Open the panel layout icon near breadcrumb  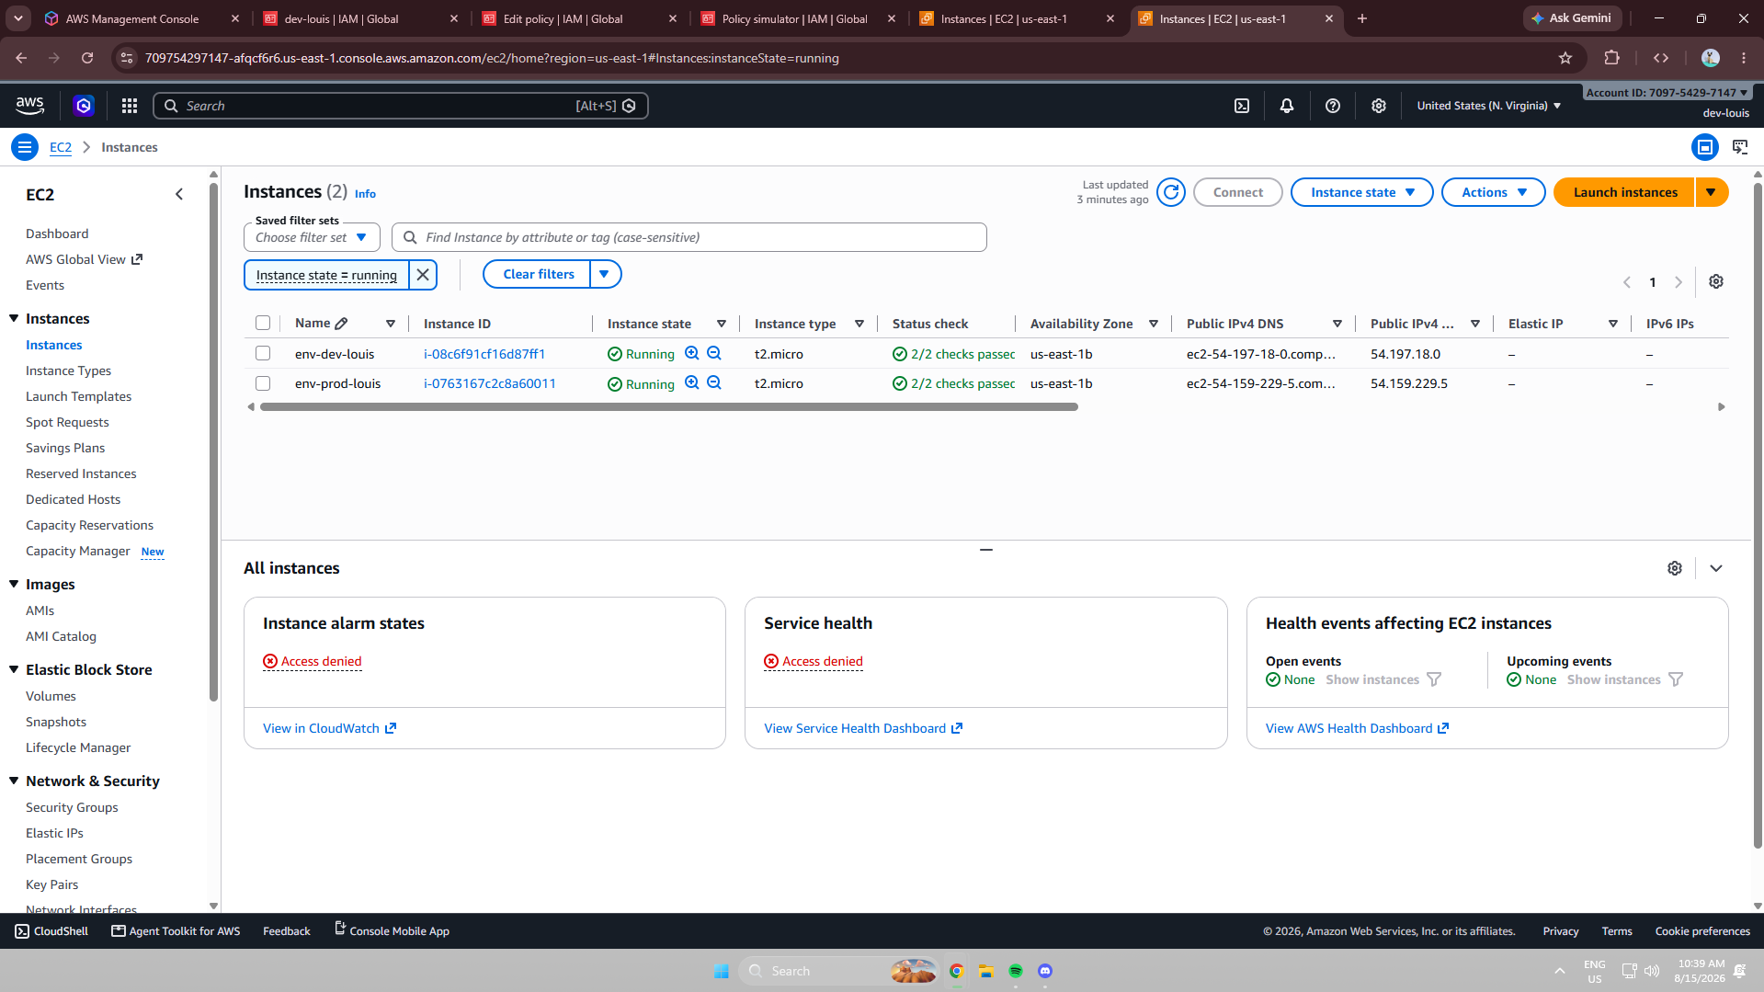pyautogui.click(x=1705, y=147)
